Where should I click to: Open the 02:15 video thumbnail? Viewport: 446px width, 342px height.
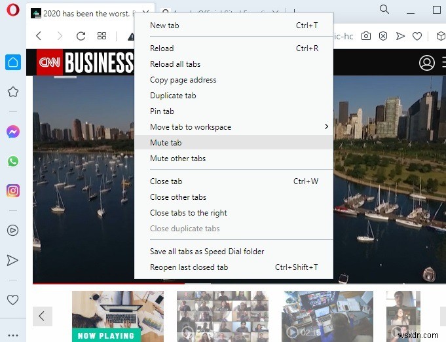pos(327,316)
